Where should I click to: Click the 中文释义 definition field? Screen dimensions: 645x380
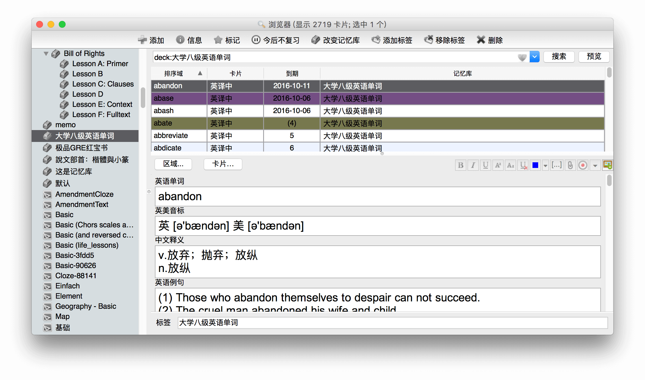coord(378,262)
